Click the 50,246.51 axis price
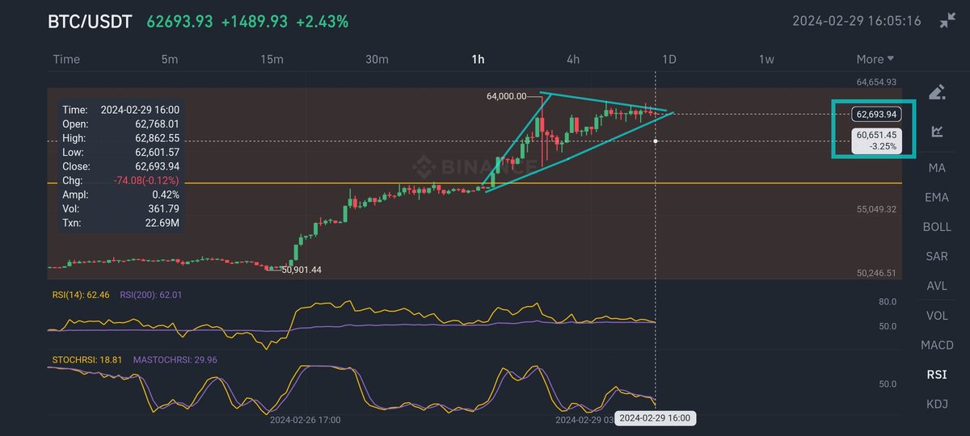 877,273
